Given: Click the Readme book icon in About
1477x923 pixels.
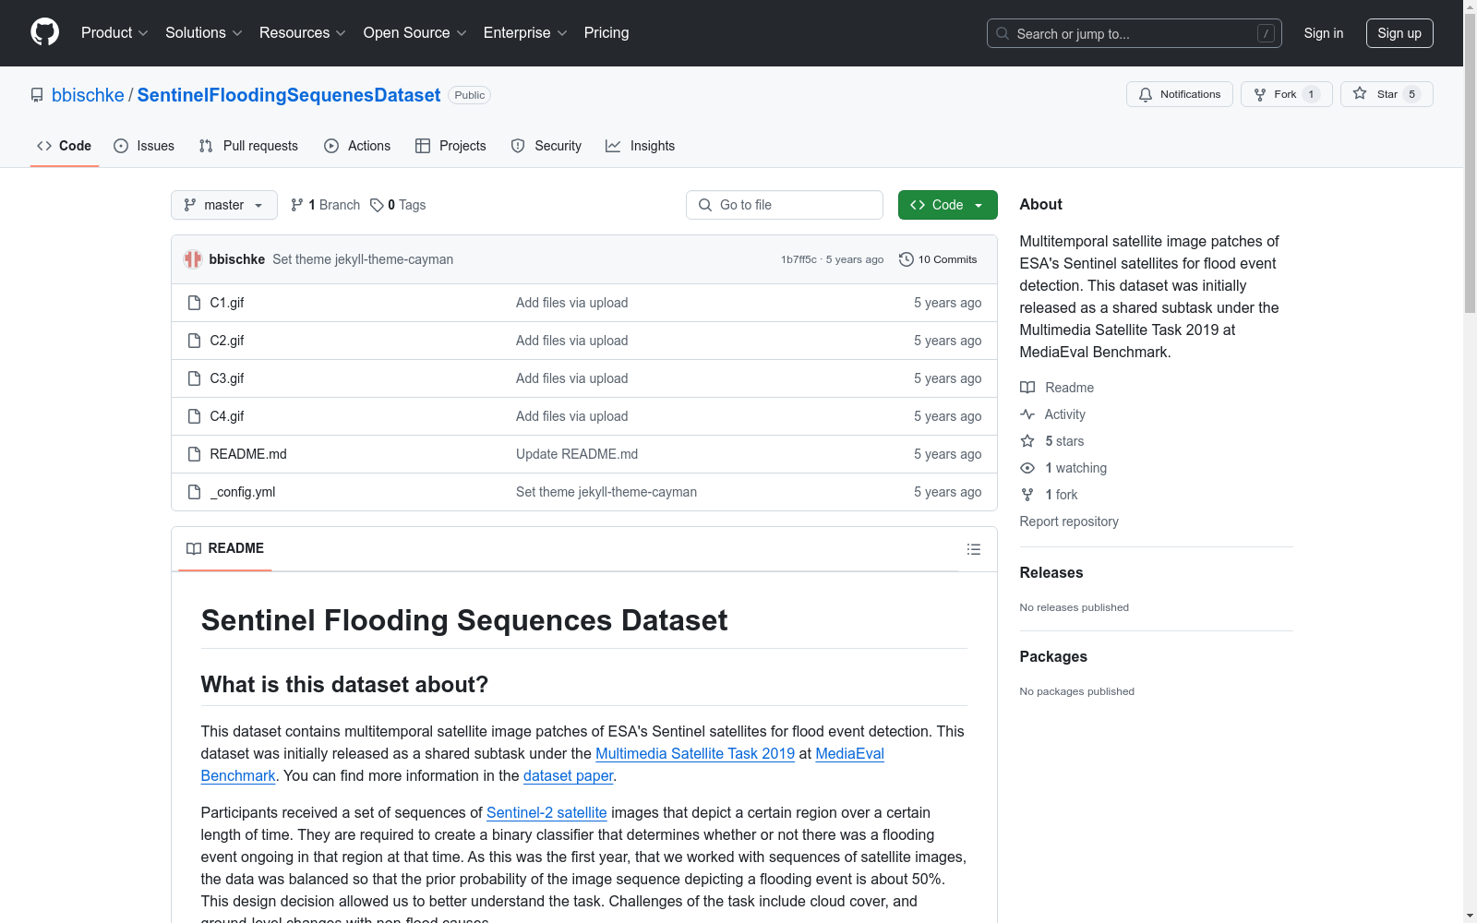Looking at the screenshot, I should pyautogui.click(x=1027, y=388).
